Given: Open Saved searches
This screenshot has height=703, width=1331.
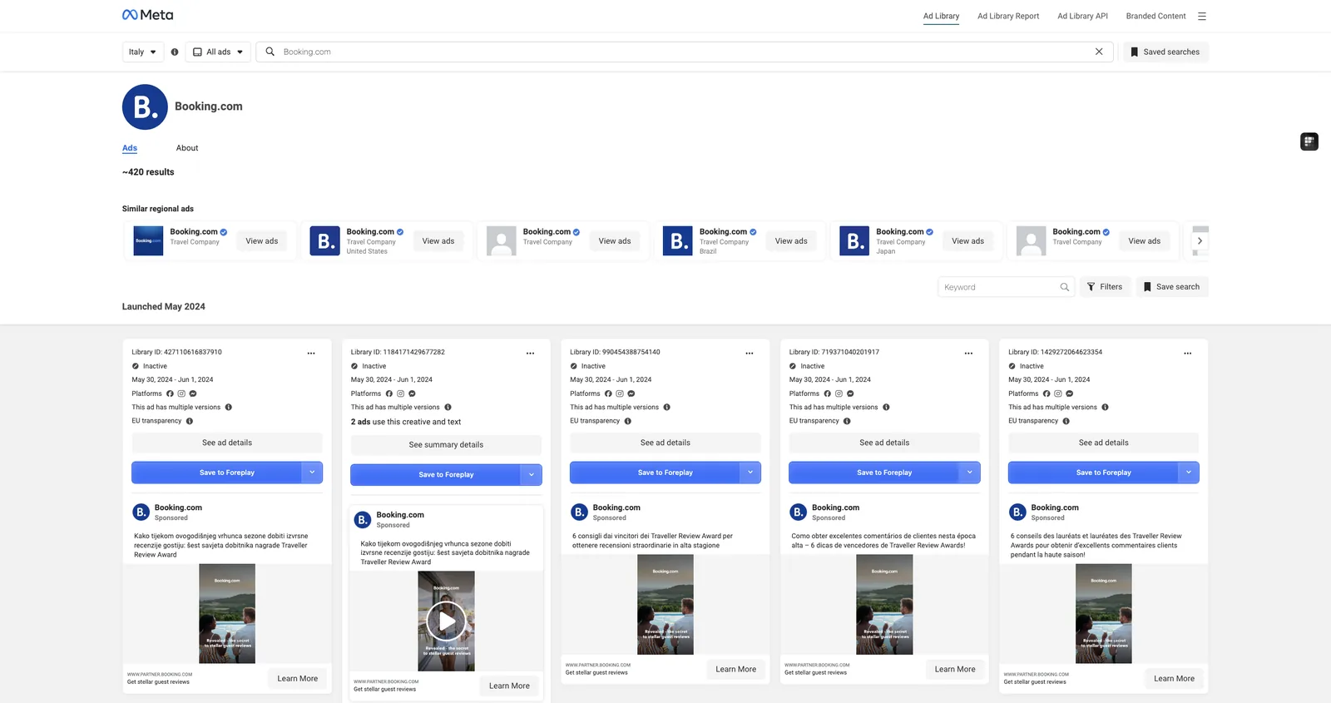Looking at the screenshot, I should (1165, 52).
